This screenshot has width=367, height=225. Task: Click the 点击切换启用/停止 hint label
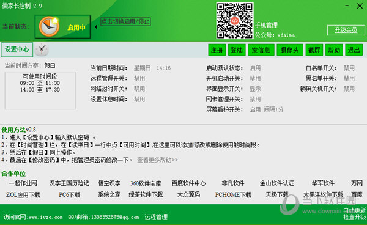(x=125, y=21)
